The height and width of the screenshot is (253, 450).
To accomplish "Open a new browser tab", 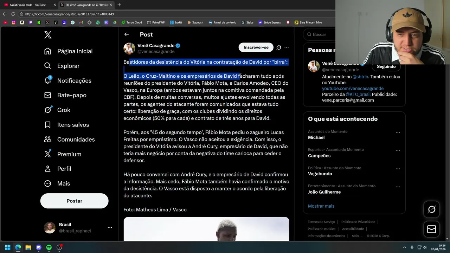I will click(x=119, y=5).
